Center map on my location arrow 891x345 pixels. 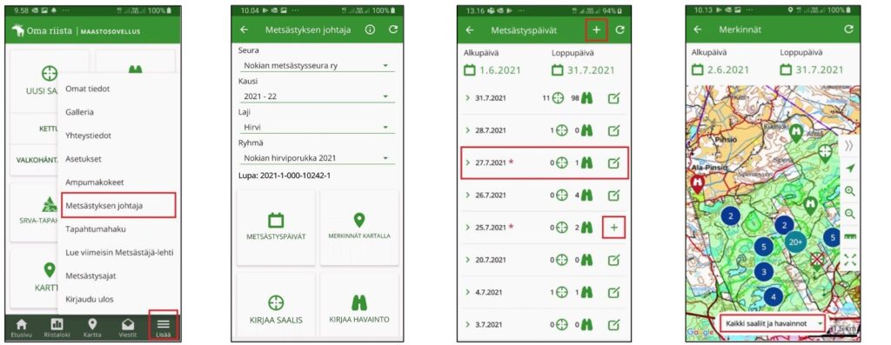(850, 169)
